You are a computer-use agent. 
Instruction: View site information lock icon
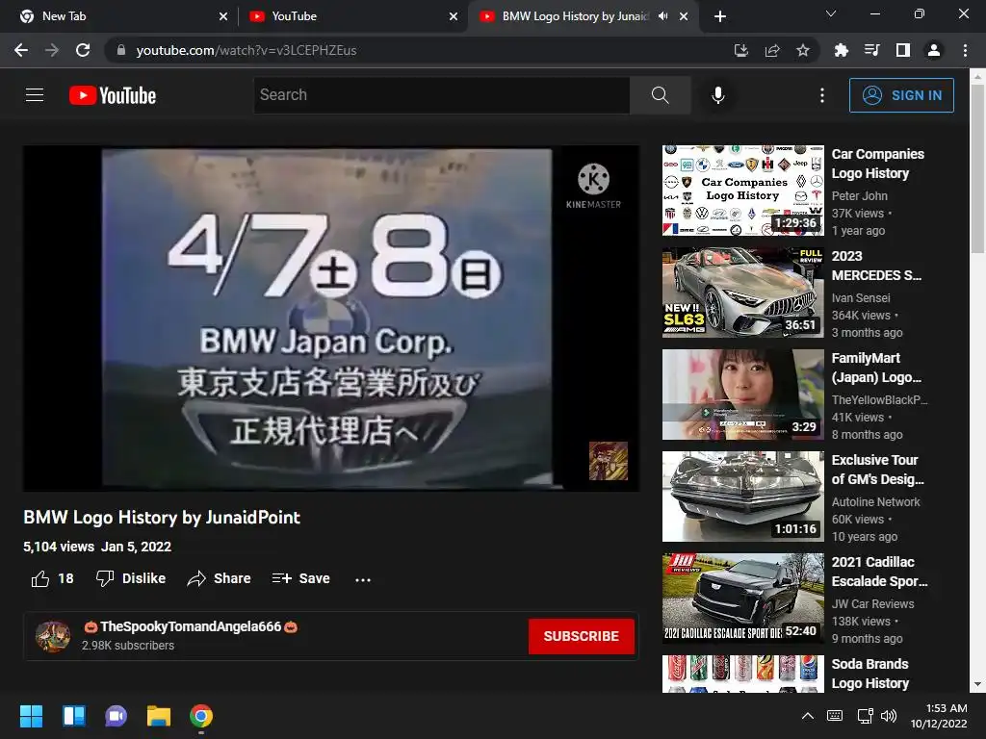point(121,50)
